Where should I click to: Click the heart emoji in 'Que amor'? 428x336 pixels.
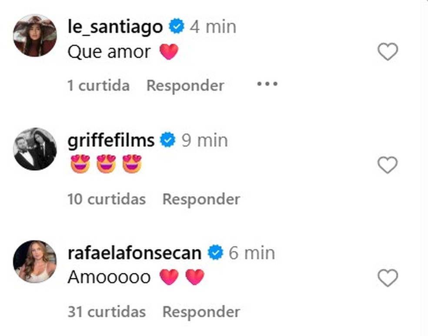(x=169, y=51)
